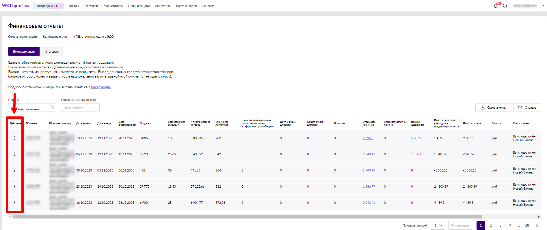
Task: Click horizontal scrollbar left arrow
Action: click(x=10, y=216)
